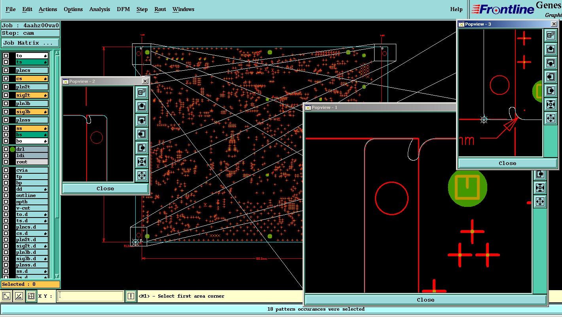Zoom in using Popview - 2 inward arrows icon
The image size is (562, 317).
tap(142, 162)
